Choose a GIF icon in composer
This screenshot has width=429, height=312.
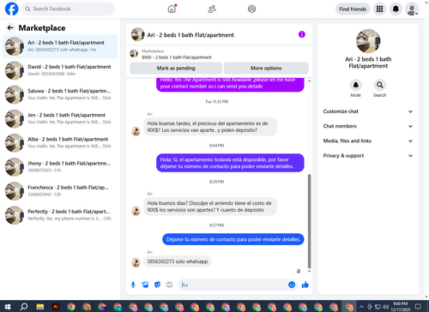tap(169, 285)
